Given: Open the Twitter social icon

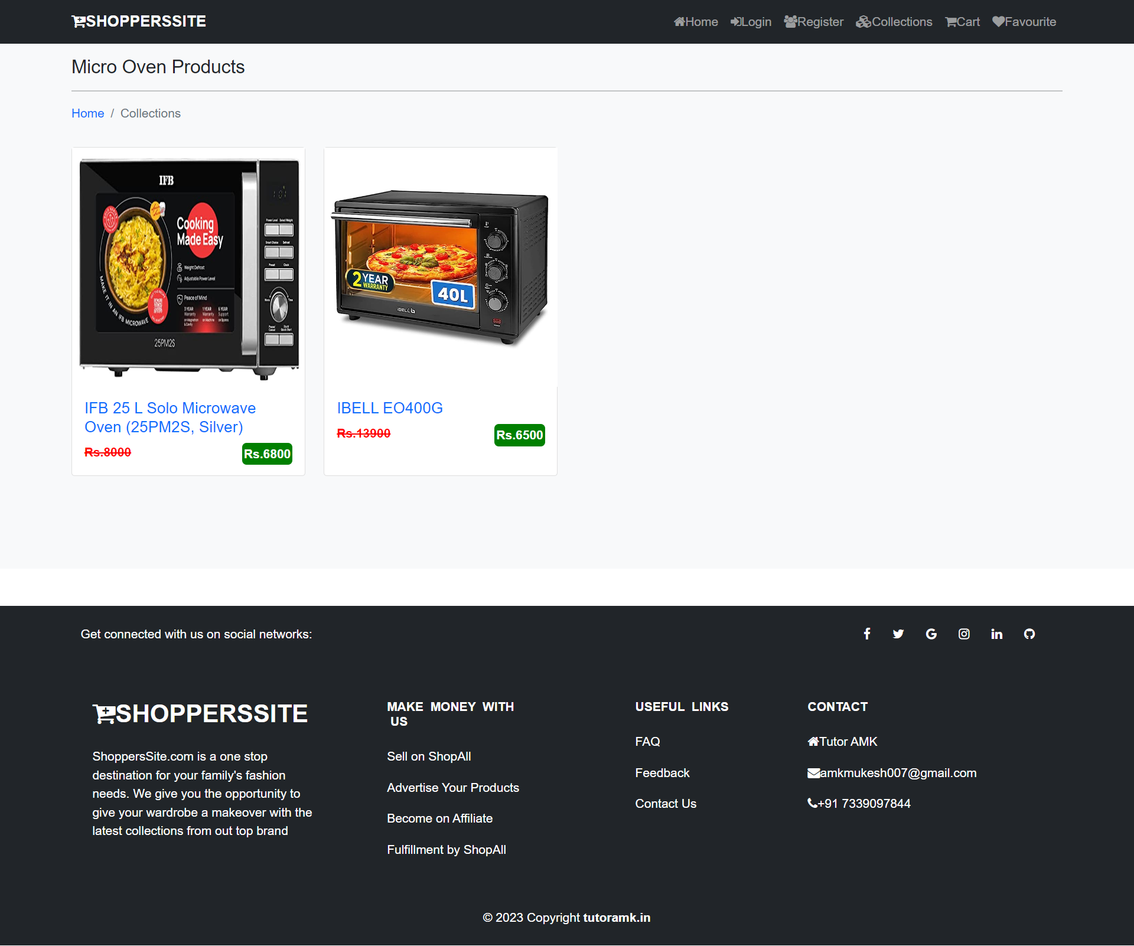Looking at the screenshot, I should (898, 634).
